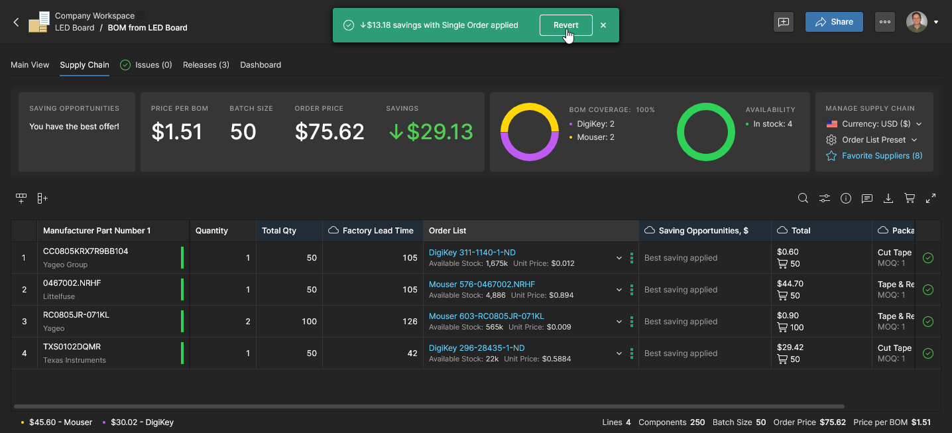952x433 pixels.
Task: Switch to the Main View tab
Action: (30, 65)
